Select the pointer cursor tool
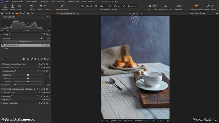Viewport: 219px width, 123px height. tap(82, 6)
